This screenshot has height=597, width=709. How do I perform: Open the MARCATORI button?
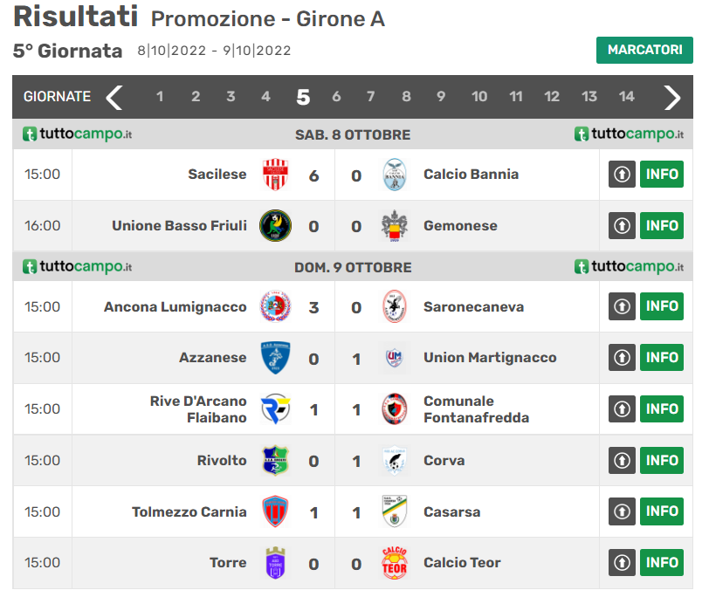[x=644, y=50]
